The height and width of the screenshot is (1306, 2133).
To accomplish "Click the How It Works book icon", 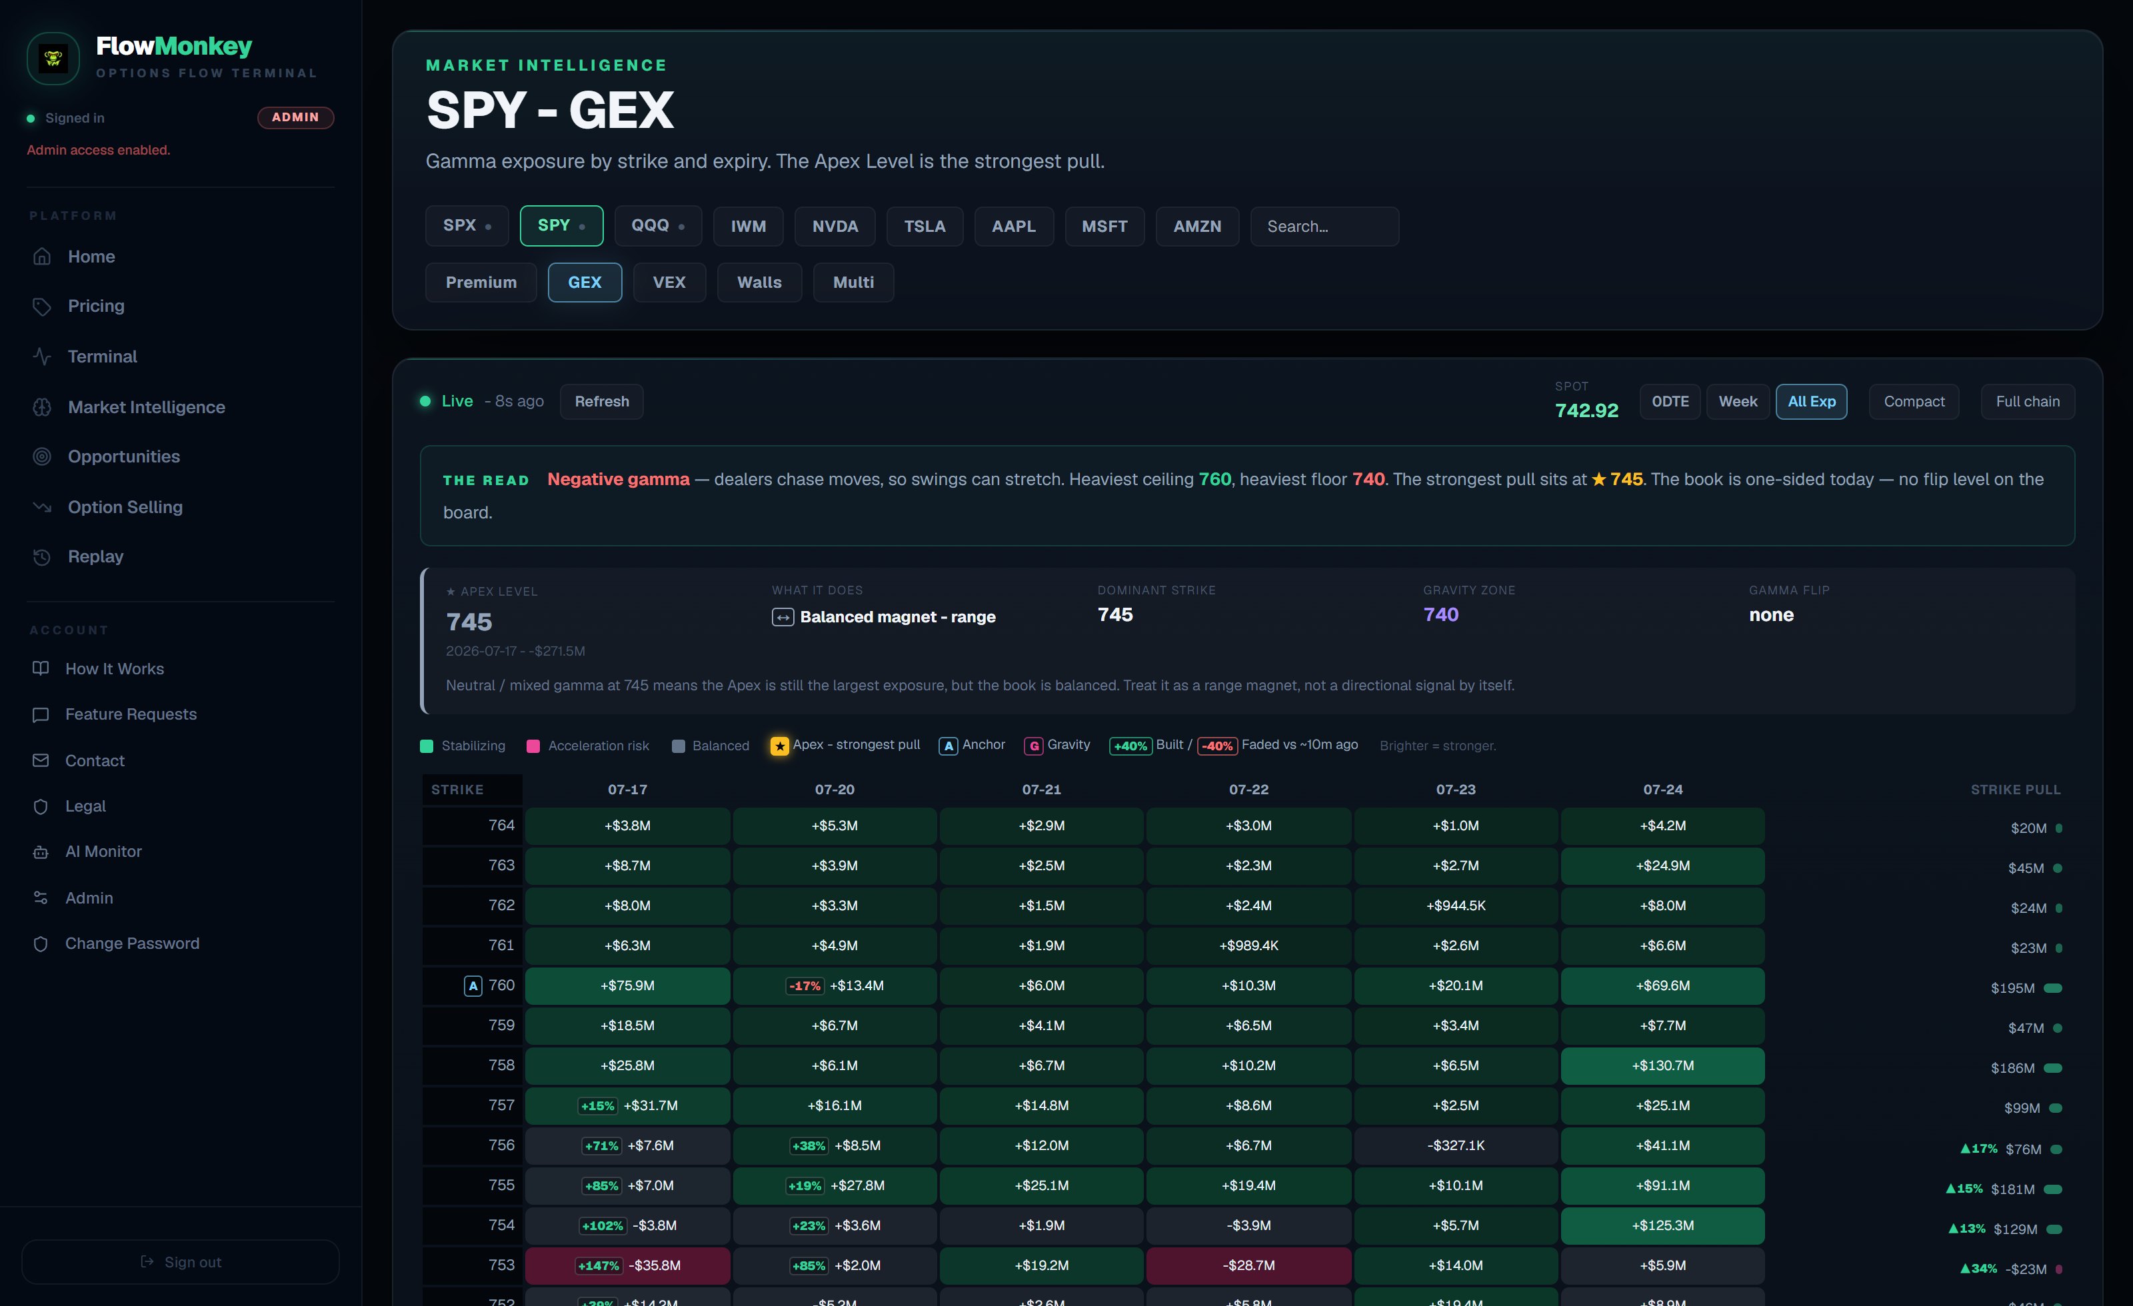I will pos(41,668).
